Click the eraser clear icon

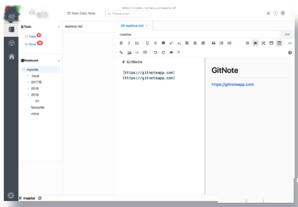click(171, 52)
